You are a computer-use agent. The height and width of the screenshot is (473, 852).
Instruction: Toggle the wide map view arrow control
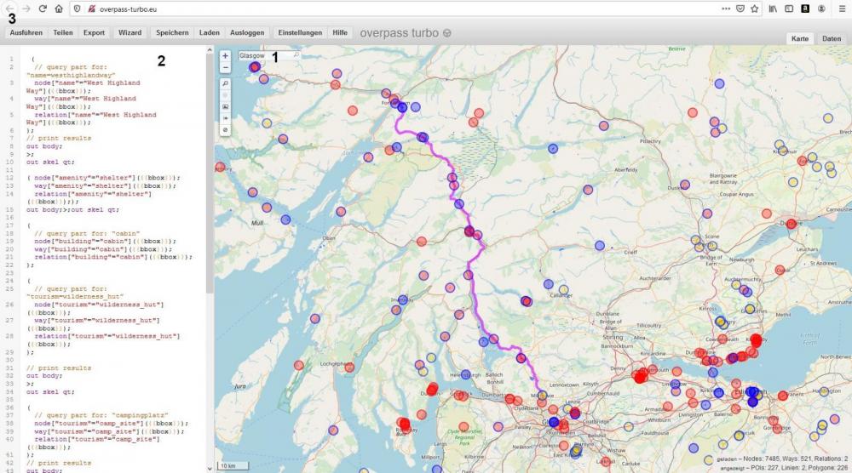[225, 117]
